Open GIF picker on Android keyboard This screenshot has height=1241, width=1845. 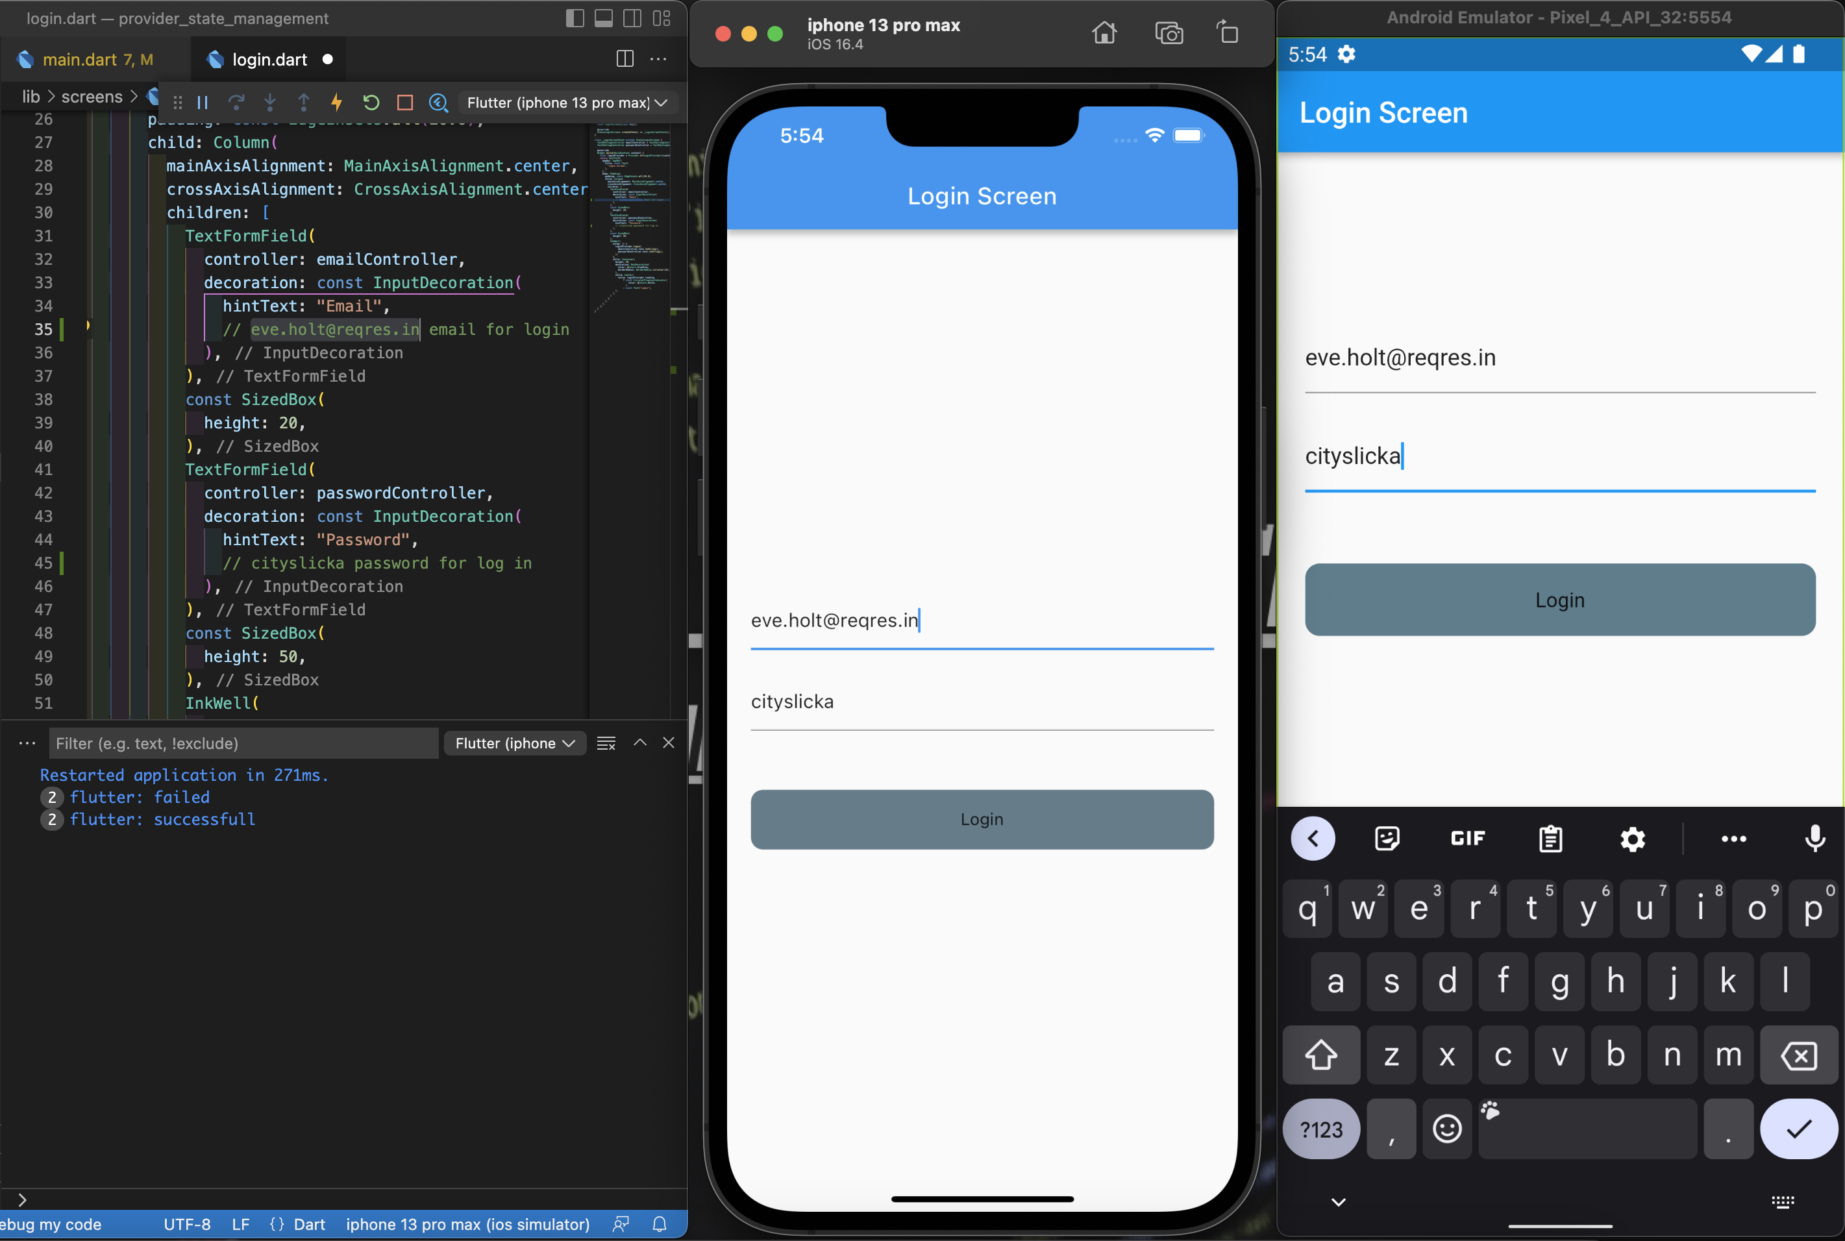pos(1467,838)
